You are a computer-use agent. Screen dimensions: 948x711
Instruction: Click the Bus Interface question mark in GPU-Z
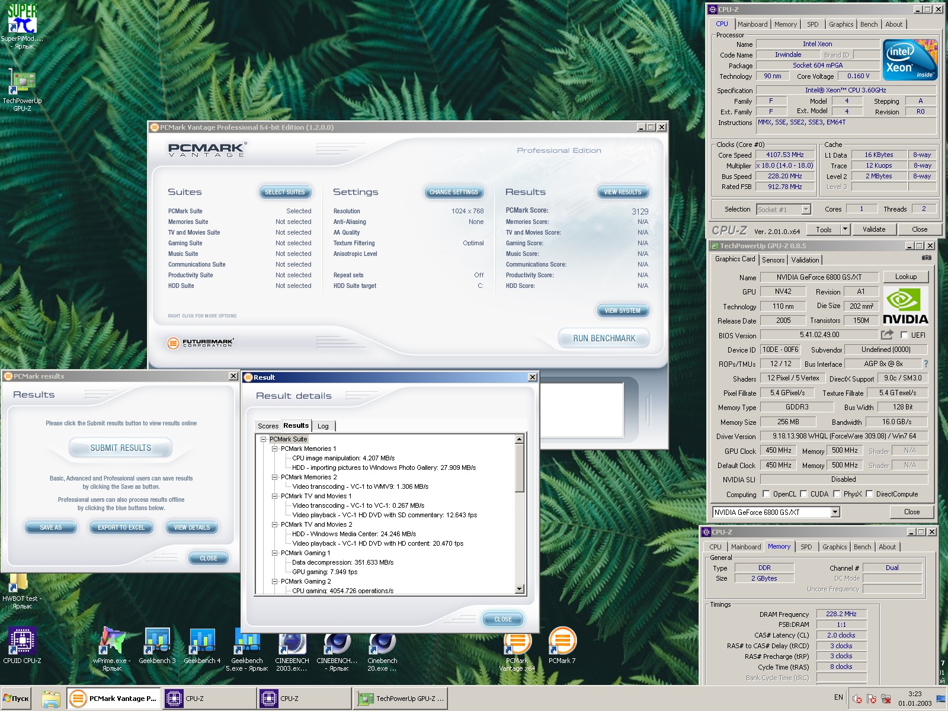926,364
